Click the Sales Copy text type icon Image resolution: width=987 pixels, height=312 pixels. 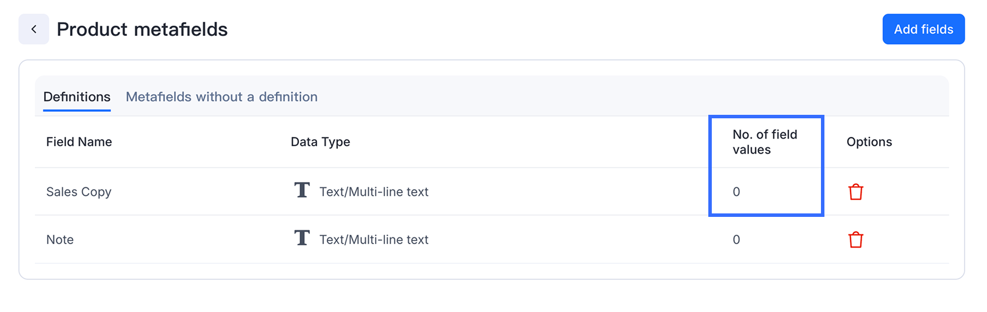pyautogui.click(x=302, y=190)
